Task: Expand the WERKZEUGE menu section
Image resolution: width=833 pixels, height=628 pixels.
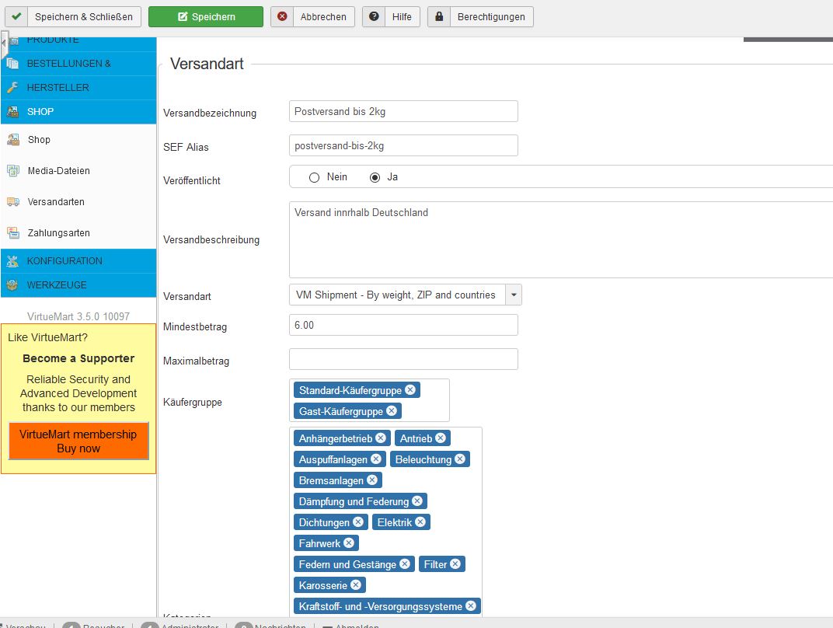Action: (x=57, y=285)
